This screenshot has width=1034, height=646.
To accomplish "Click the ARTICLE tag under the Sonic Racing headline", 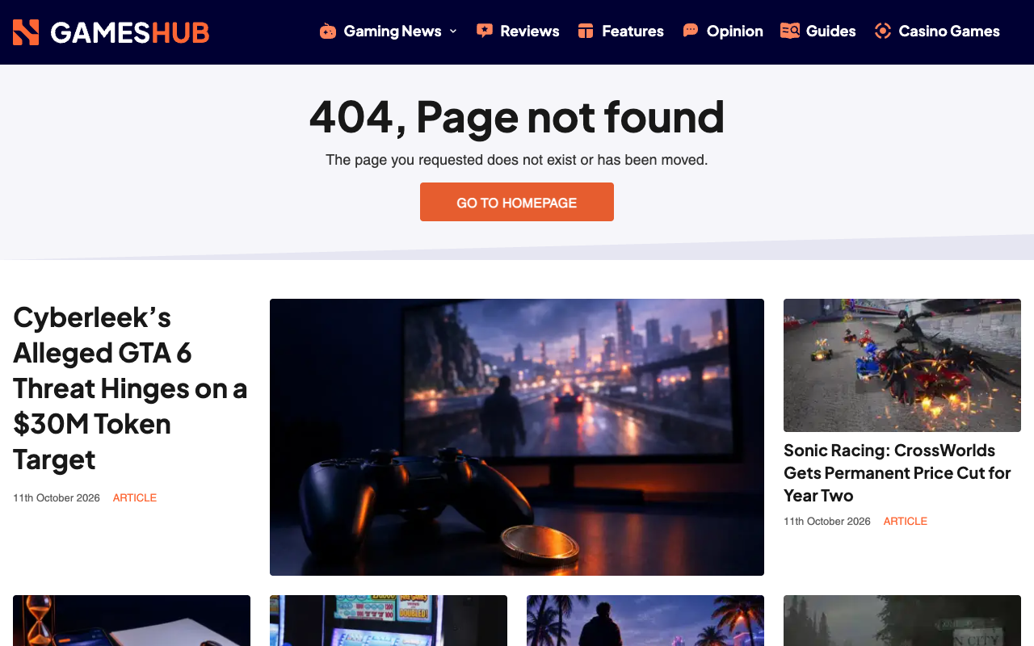I will [x=906, y=522].
